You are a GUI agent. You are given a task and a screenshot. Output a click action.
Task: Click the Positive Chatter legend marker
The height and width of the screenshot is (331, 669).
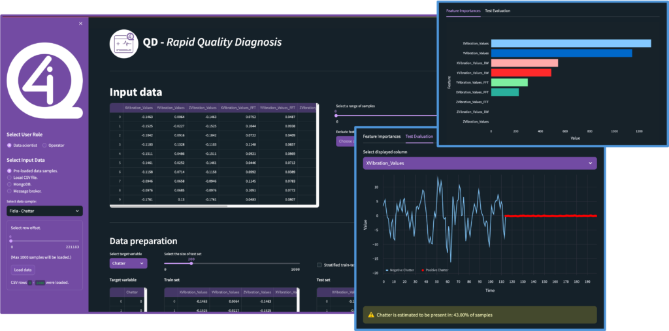click(423, 270)
